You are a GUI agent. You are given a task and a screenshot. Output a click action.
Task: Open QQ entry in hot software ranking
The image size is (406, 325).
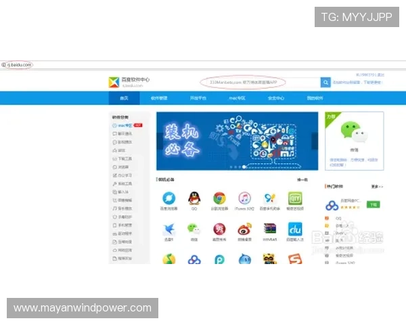click(338, 219)
